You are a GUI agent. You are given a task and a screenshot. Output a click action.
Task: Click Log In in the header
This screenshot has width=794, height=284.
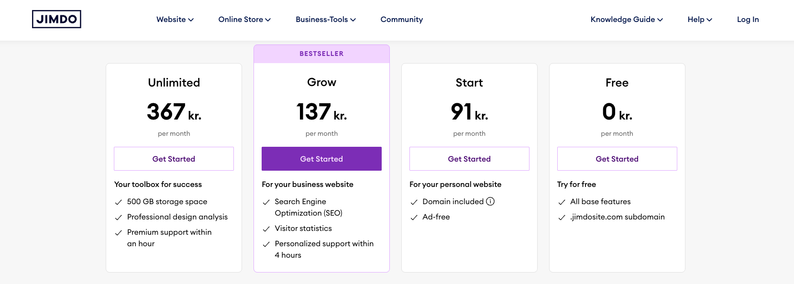pos(748,20)
